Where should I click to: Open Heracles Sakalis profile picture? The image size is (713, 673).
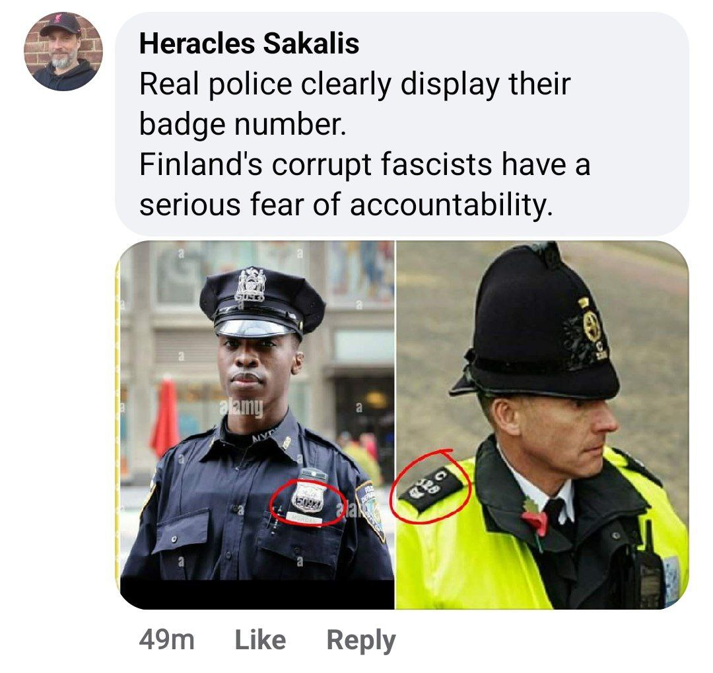click(63, 52)
